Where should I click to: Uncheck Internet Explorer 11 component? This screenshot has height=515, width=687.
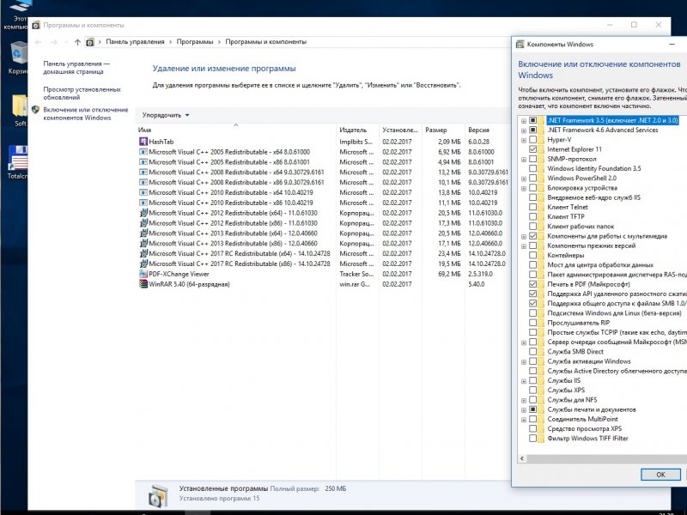[x=532, y=149]
